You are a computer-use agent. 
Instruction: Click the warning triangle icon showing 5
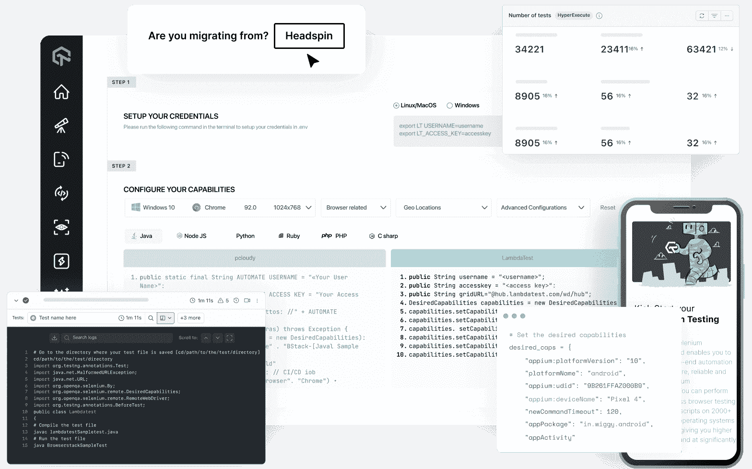[x=221, y=301]
